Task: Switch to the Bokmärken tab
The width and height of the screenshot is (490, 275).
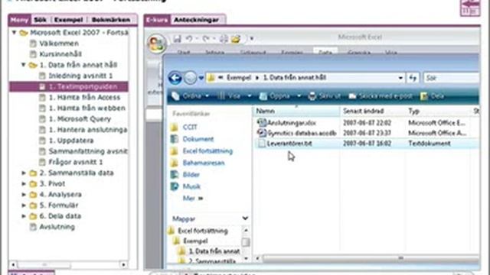Action: [x=111, y=20]
